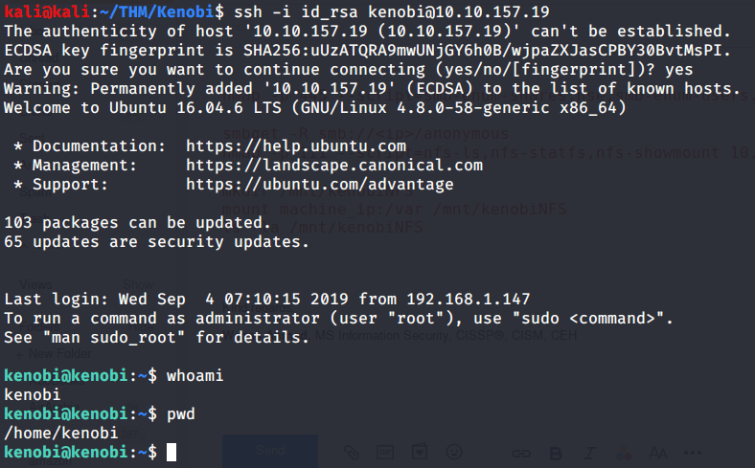Click the faint Send button

coord(269,451)
